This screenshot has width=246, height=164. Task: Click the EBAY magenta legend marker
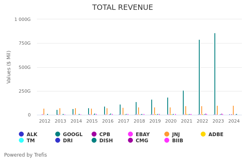tap(130, 134)
